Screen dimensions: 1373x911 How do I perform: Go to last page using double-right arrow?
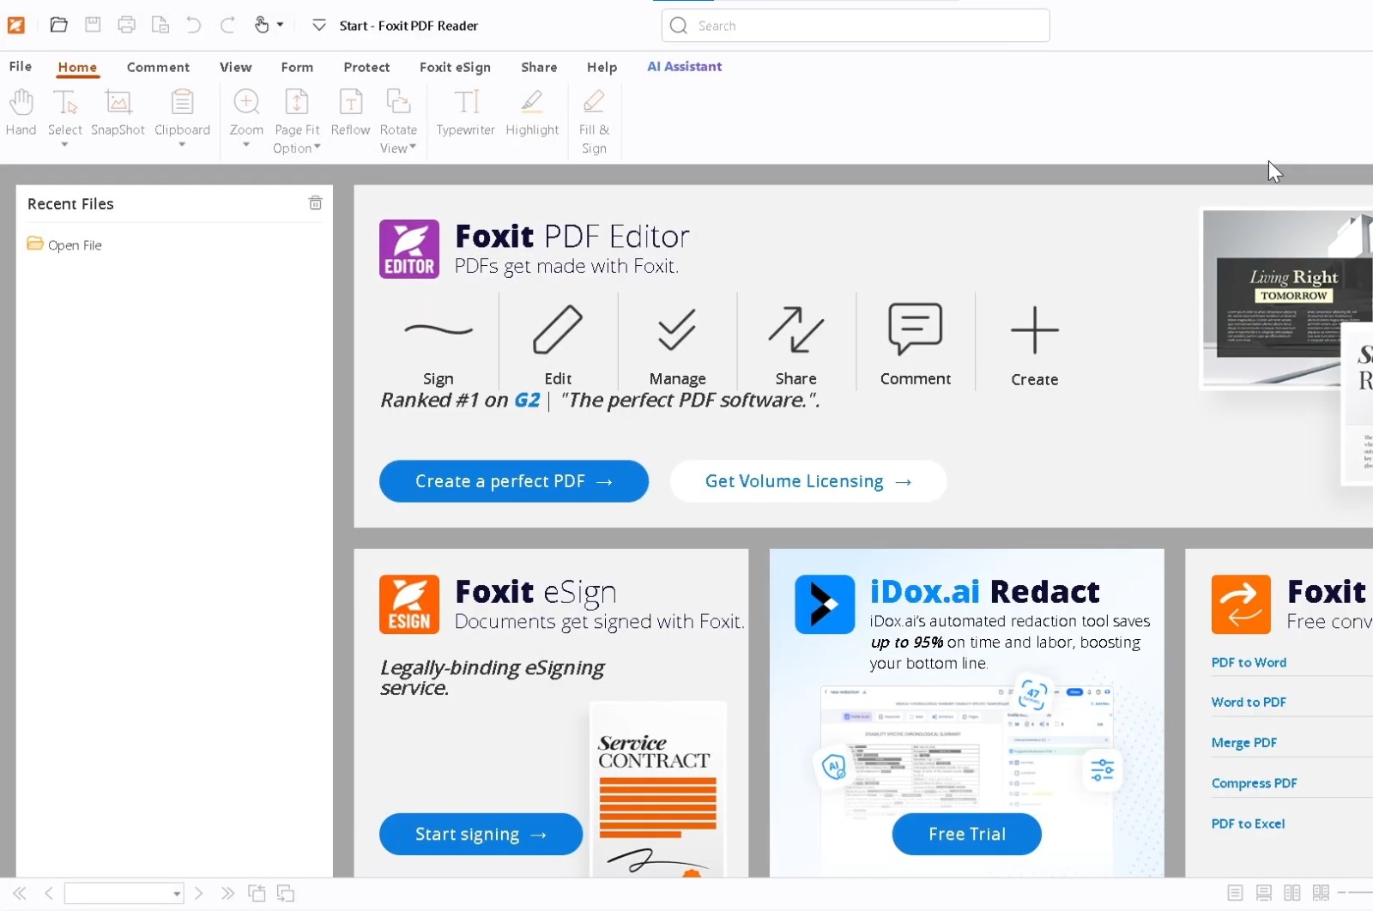pos(227,893)
